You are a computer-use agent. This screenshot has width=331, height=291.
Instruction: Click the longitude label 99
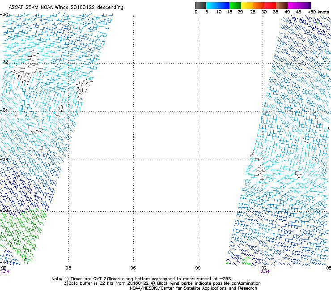198,268
